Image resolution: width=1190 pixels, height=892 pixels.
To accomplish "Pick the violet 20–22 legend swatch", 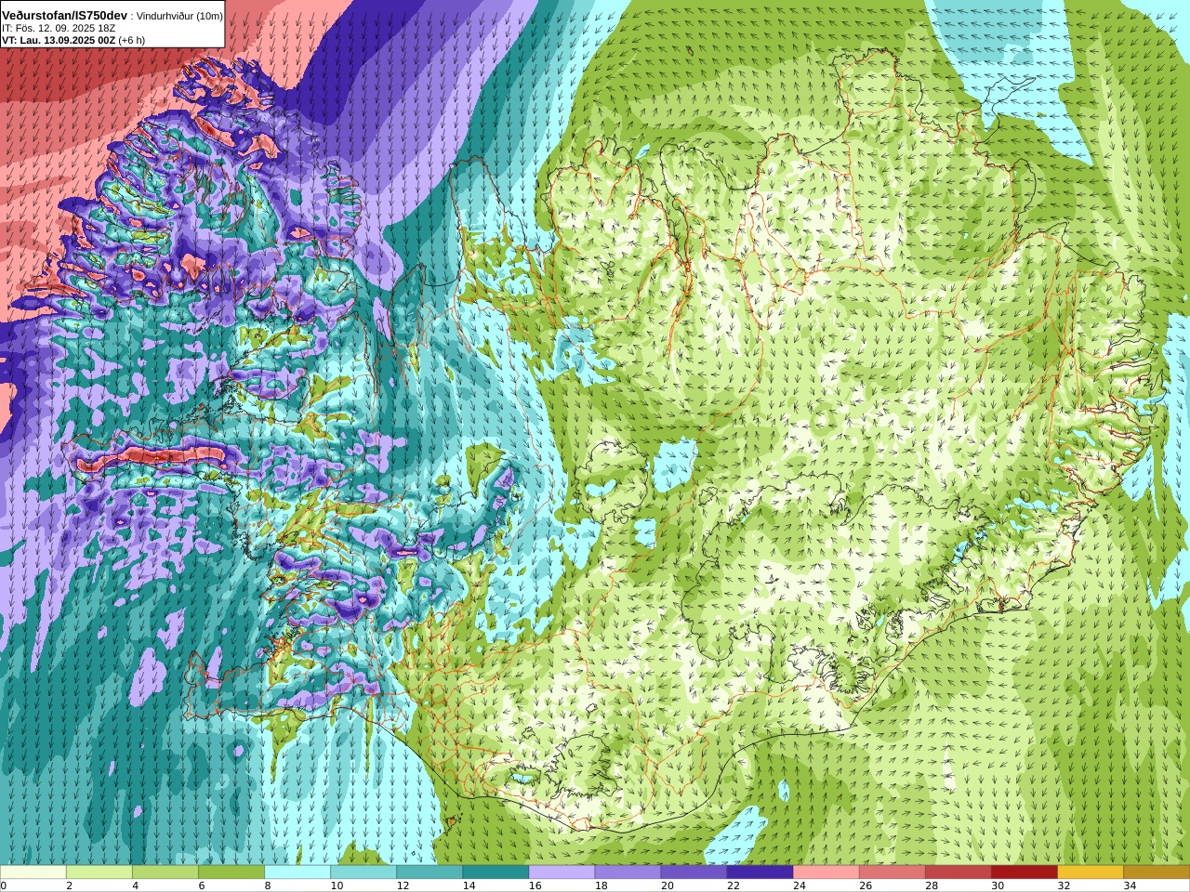I will coord(694,872).
